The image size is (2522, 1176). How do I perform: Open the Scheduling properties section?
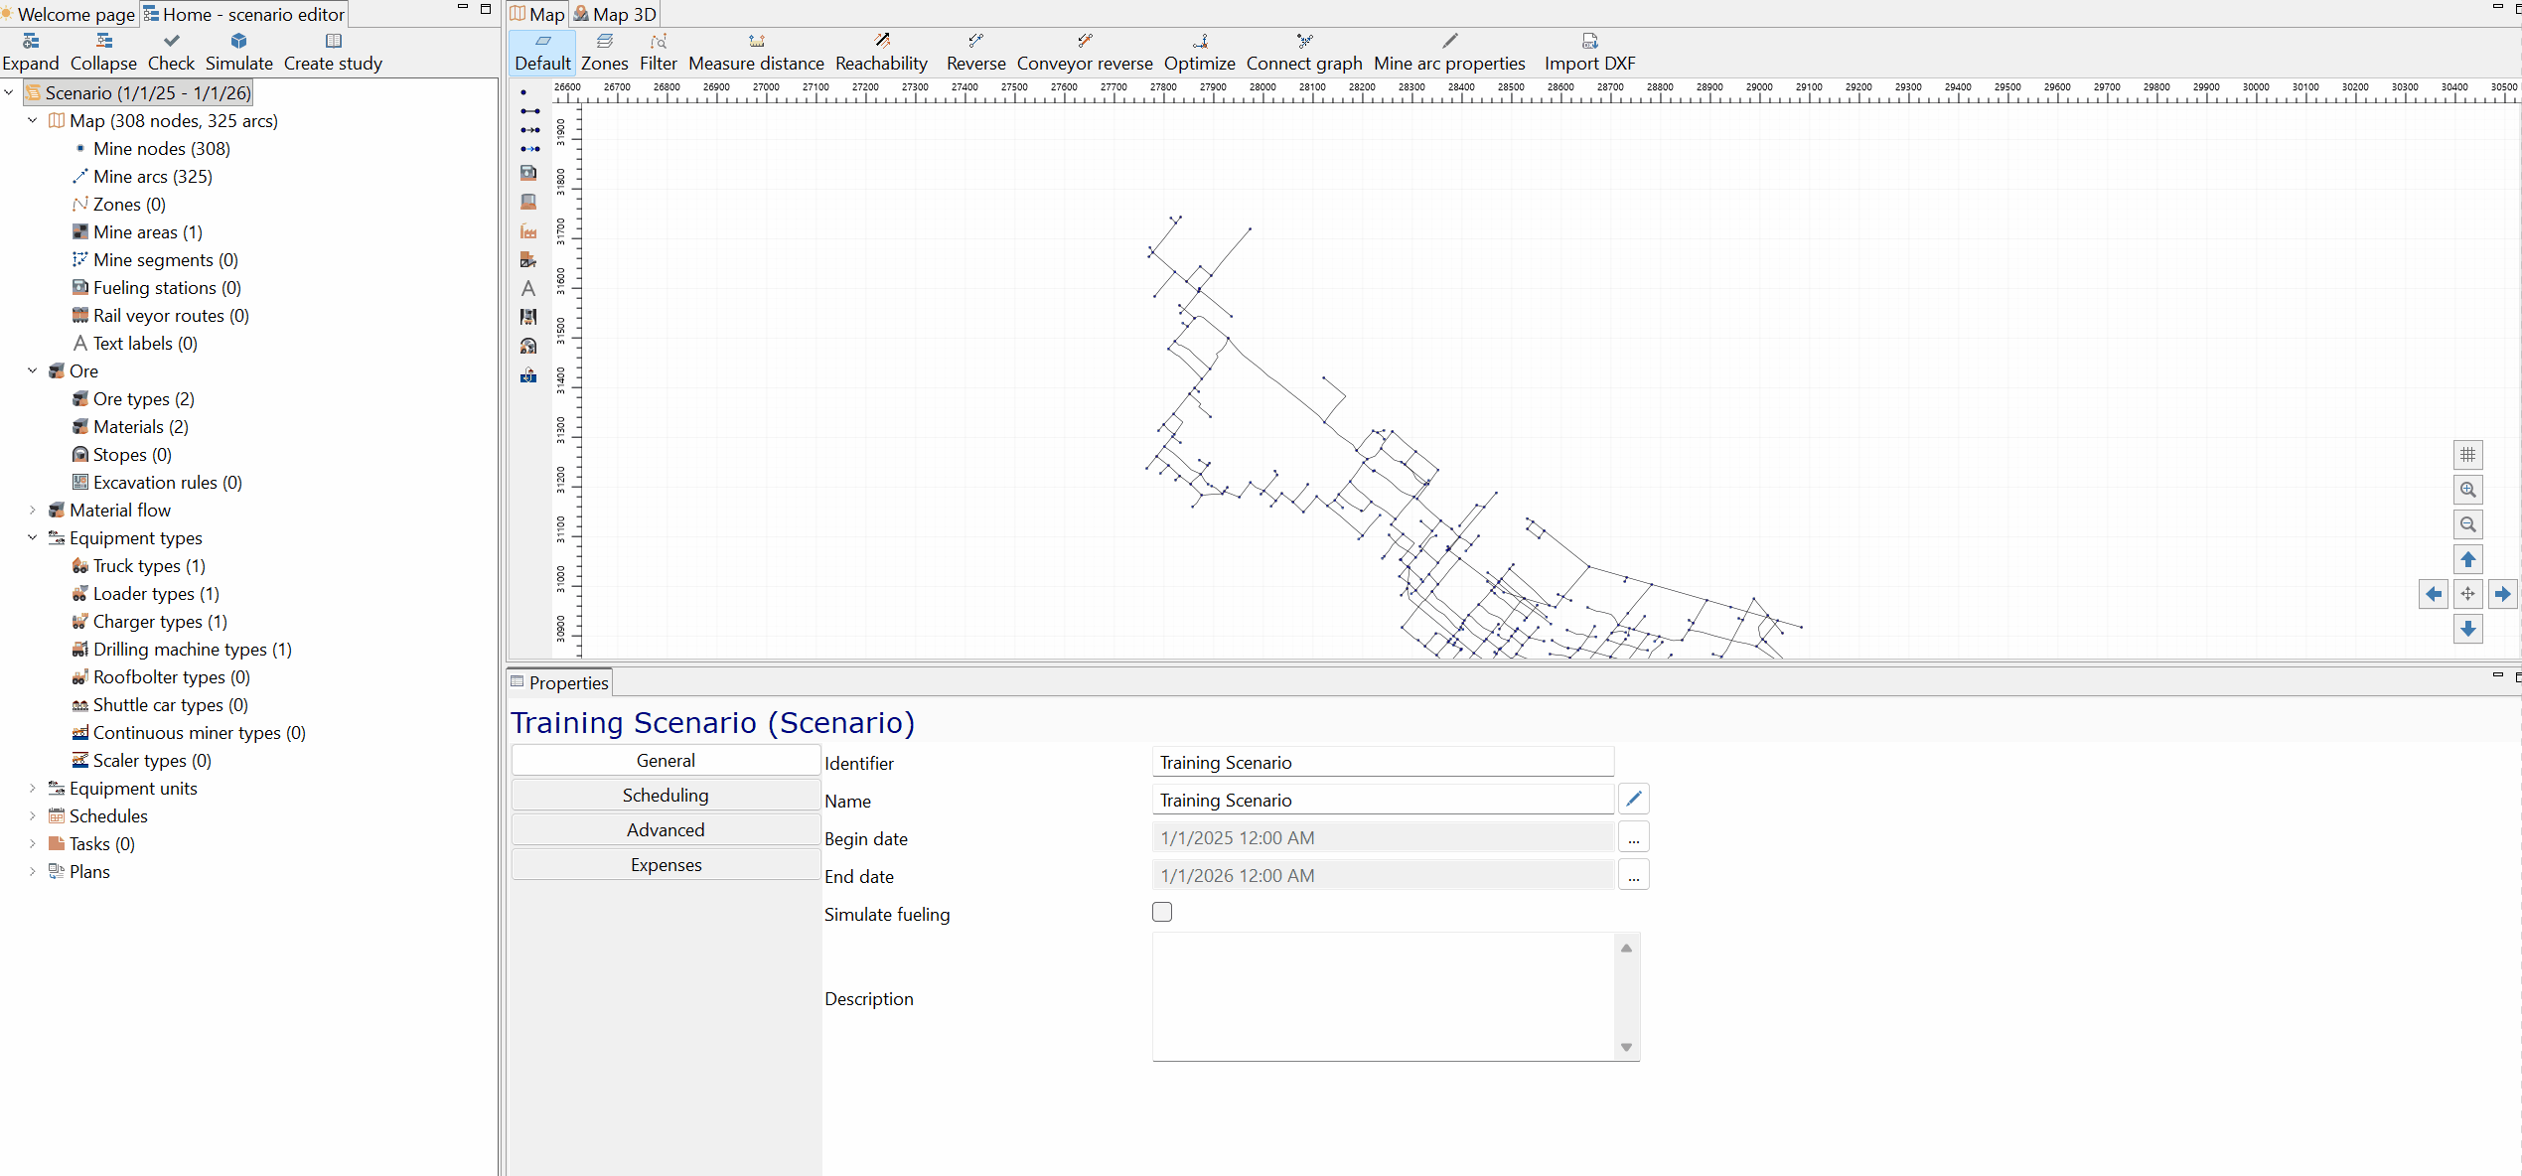tap(666, 795)
